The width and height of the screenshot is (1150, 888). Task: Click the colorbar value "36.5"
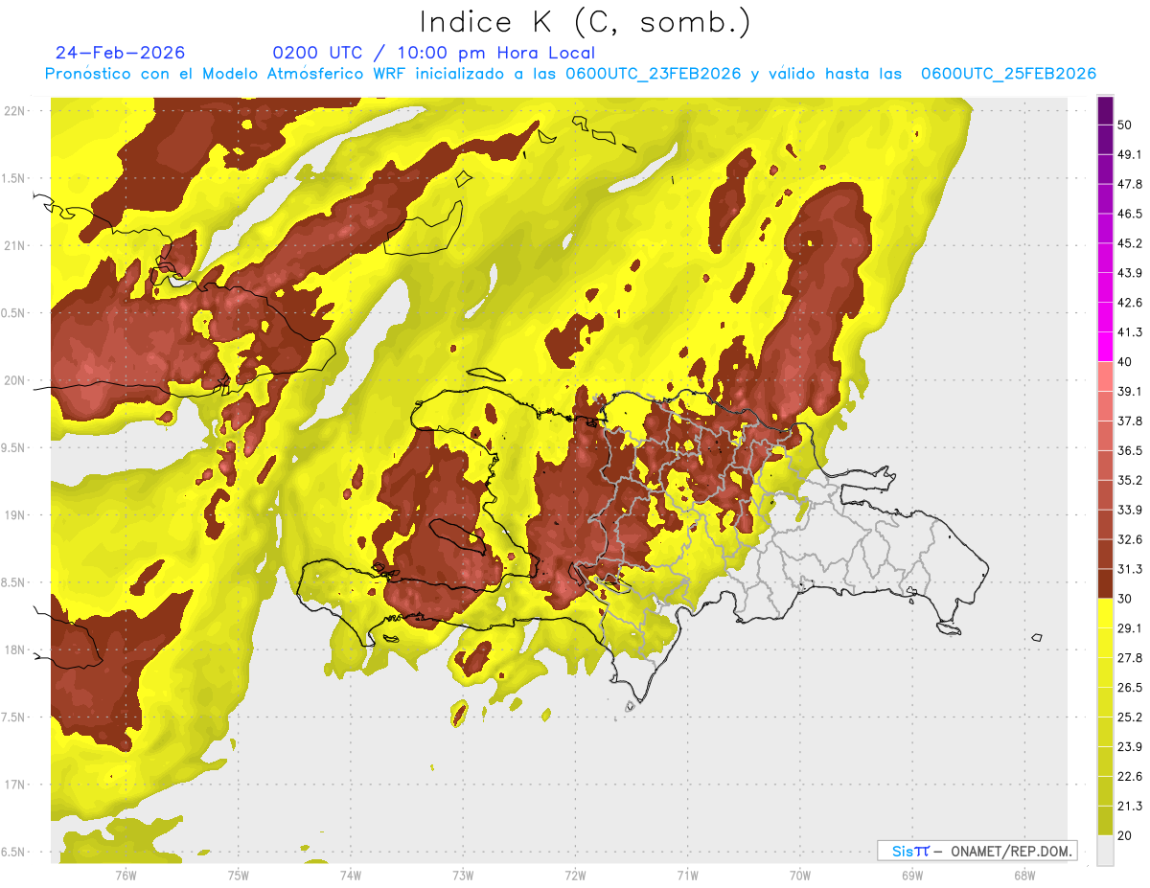tap(1129, 450)
